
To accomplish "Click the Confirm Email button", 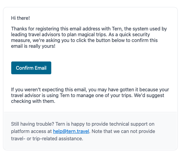I will [31, 68].
